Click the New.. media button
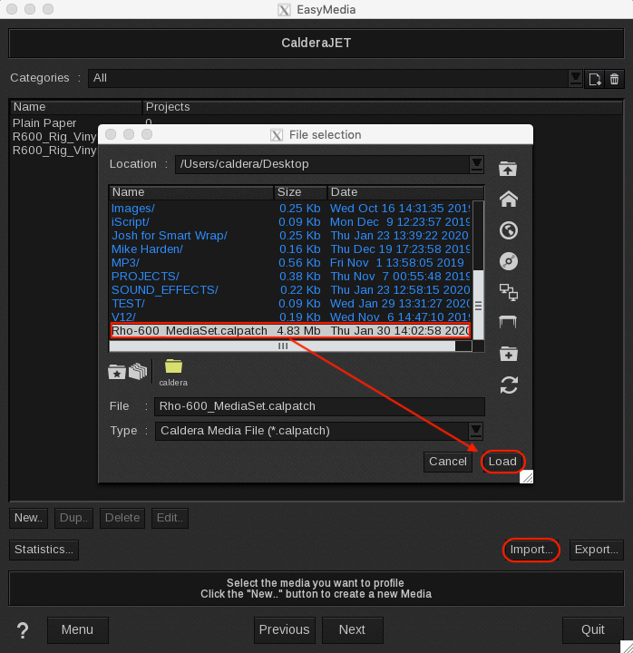The height and width of the screenshot is (653, 633). point(28,518)
